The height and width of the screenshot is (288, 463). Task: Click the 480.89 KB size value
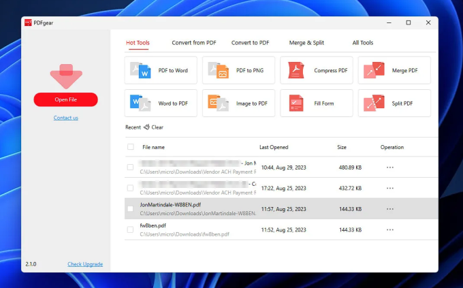click(x=350, y=167)
